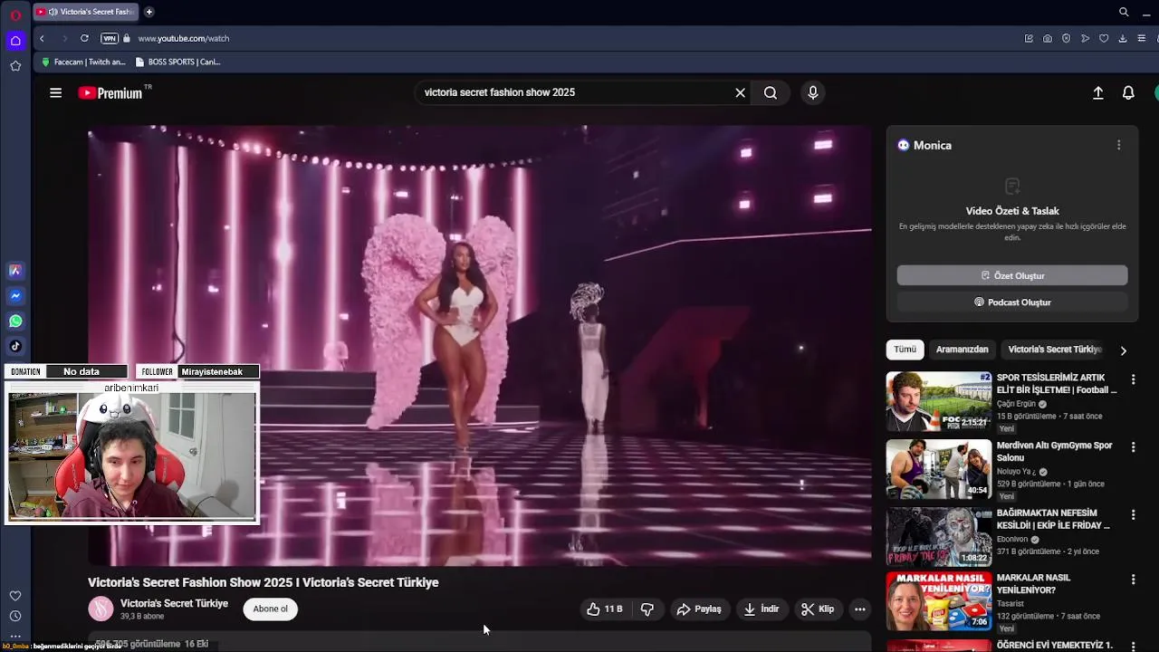Open Victoria's Secret Türkiye channel name
Image resolution: width=1159 pixels, height=652 pixels.
tap(174, 603)
